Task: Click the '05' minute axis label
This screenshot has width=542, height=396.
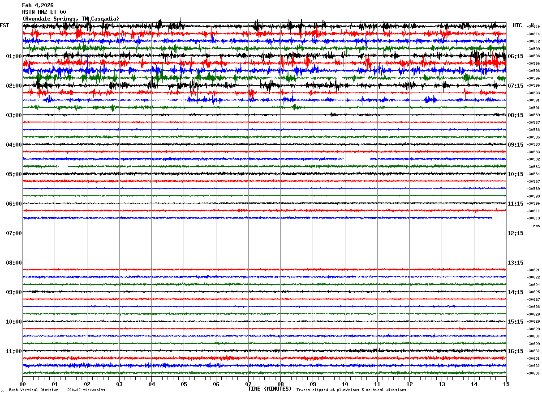Action: tap(184, 384)
